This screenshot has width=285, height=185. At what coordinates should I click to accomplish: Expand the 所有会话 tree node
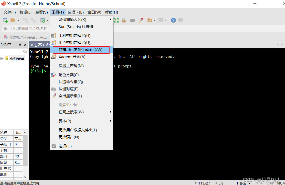point(2,58)
